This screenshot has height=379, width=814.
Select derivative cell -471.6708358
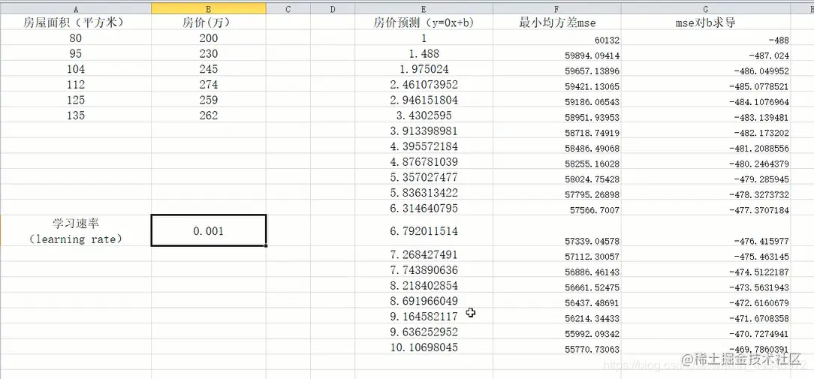(706, 316)
